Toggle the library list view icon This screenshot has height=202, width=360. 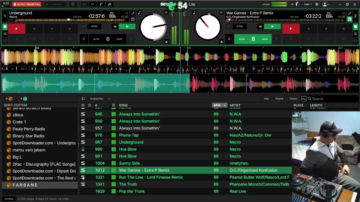point(83,99)
